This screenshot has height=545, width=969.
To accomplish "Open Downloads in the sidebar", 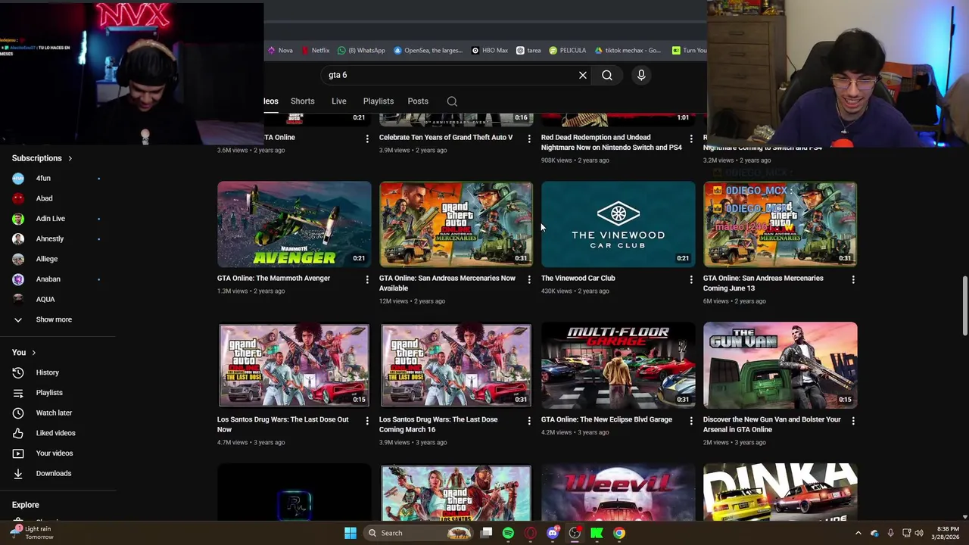I will click(53, 473).
